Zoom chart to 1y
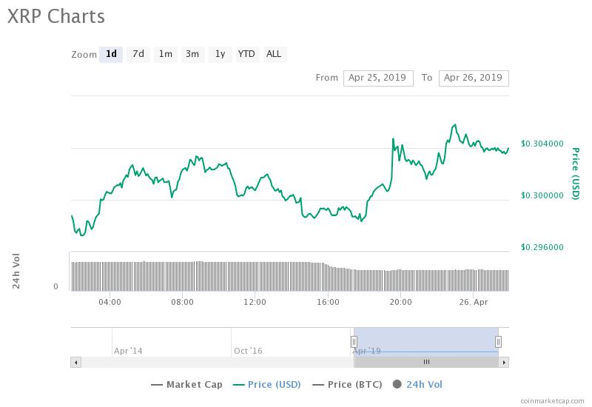Image resolution: width=592 pixels, height=407 pixels. [x=220, y=54]
